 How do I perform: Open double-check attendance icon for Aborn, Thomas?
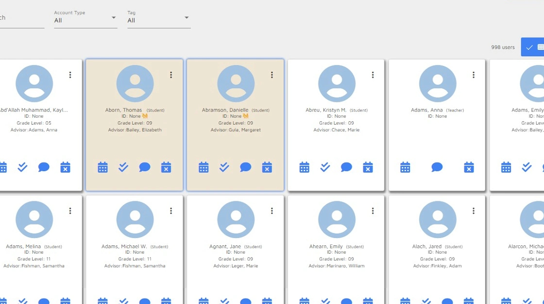[x=123, y=167]
